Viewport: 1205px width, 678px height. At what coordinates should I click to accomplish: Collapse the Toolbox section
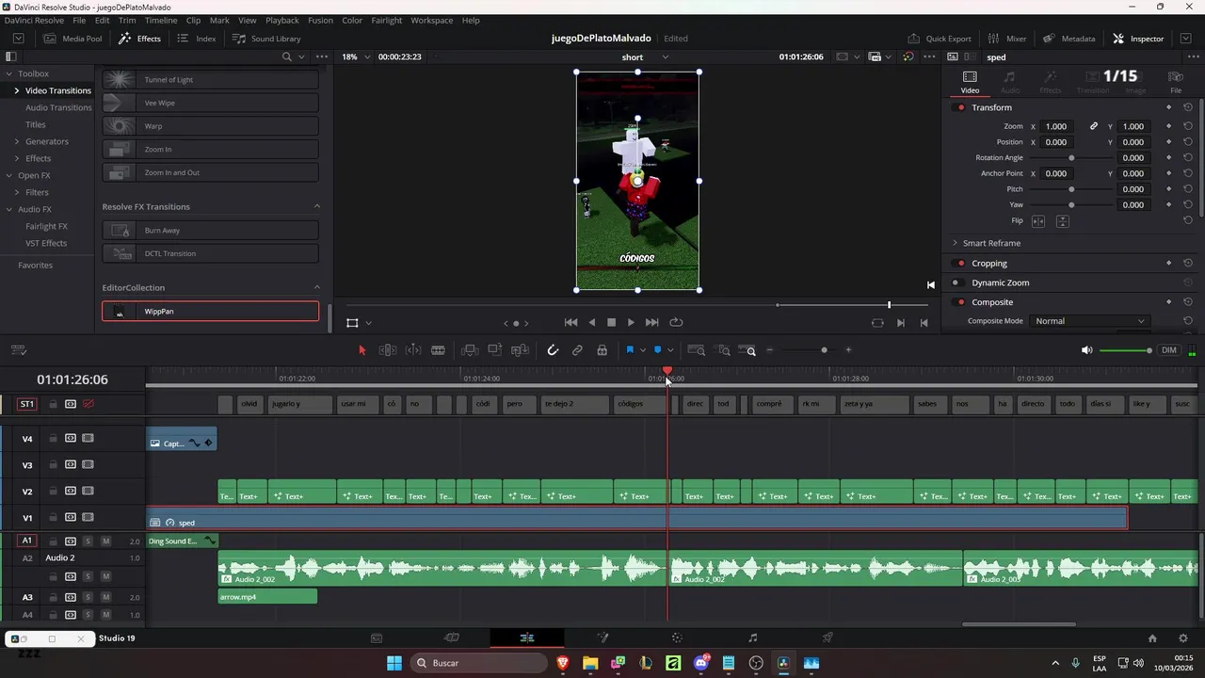[9, 73]
